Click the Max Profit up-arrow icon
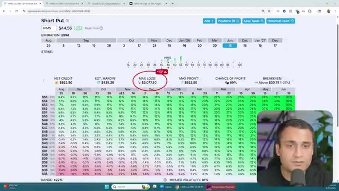 (182, 83)
